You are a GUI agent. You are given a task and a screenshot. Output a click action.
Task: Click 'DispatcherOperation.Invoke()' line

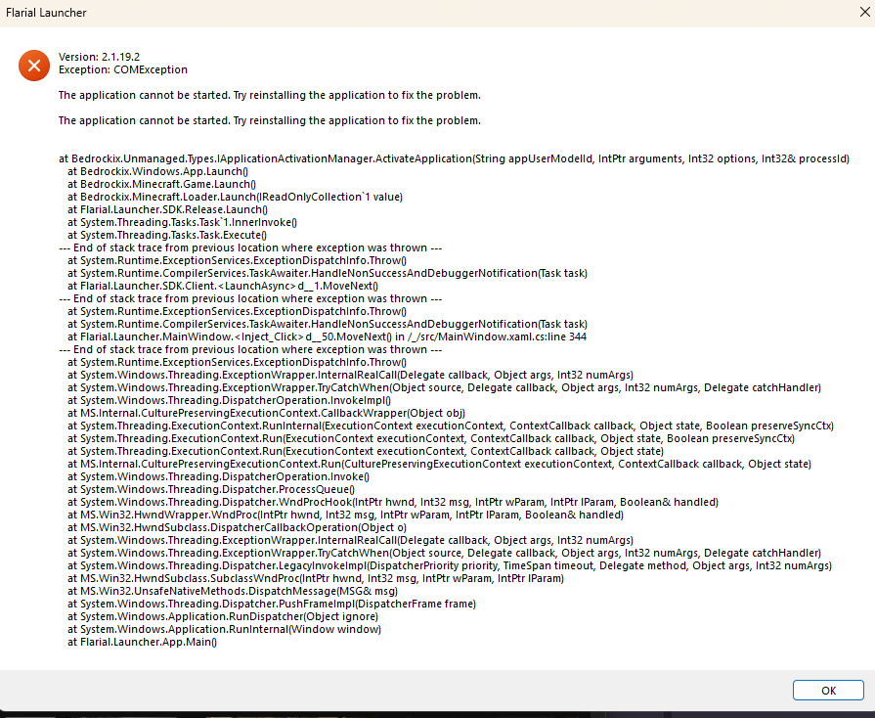(218, 476)
